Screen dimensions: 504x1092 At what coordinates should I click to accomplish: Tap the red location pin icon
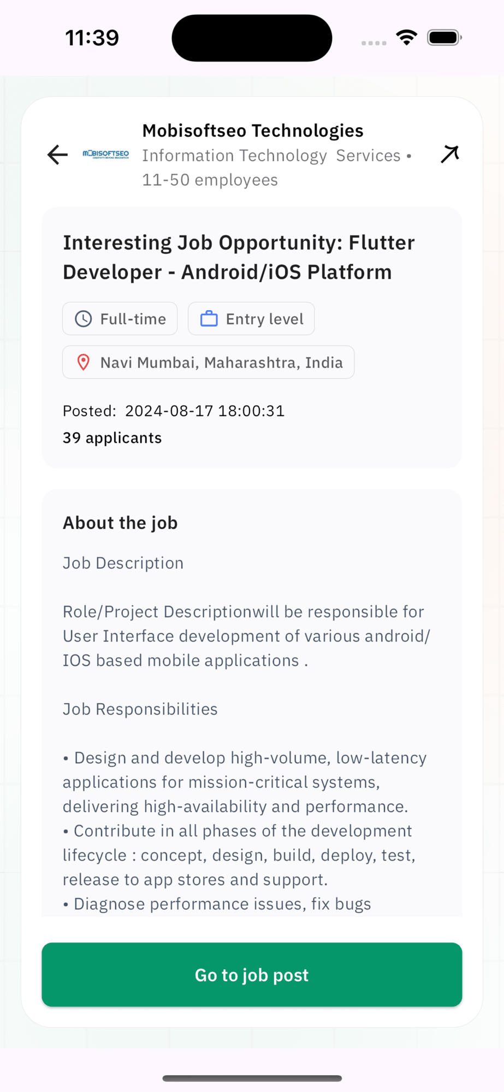[x=83, y=363]
